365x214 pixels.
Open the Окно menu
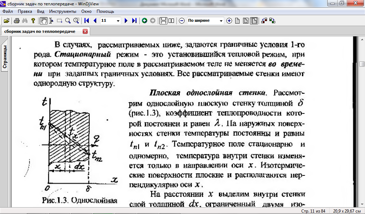(x=86, y=11)
